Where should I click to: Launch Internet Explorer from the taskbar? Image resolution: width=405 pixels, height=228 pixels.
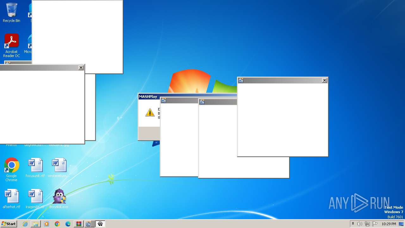[x=25, y=224]
